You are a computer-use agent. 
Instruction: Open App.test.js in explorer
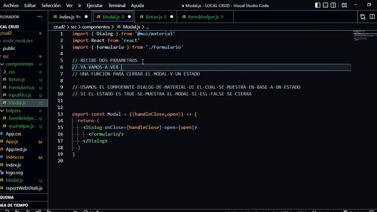pos(16,149)
